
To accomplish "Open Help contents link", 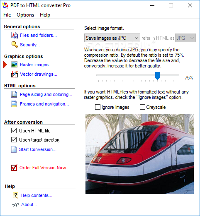I will click(37, 195).
